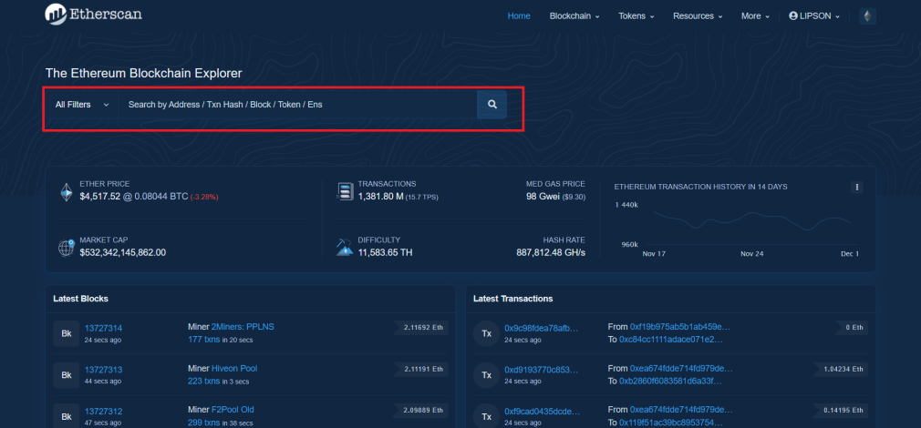The width and height of the screenshot is (921, 428).
Task: View 223 txns for Hiveon Pool block
Action: [x=204, y=381]
